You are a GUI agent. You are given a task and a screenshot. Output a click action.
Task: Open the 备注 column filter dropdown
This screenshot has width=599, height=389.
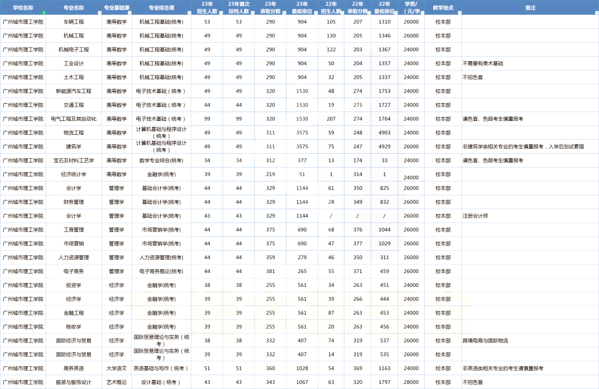click(x=597, y=13)
